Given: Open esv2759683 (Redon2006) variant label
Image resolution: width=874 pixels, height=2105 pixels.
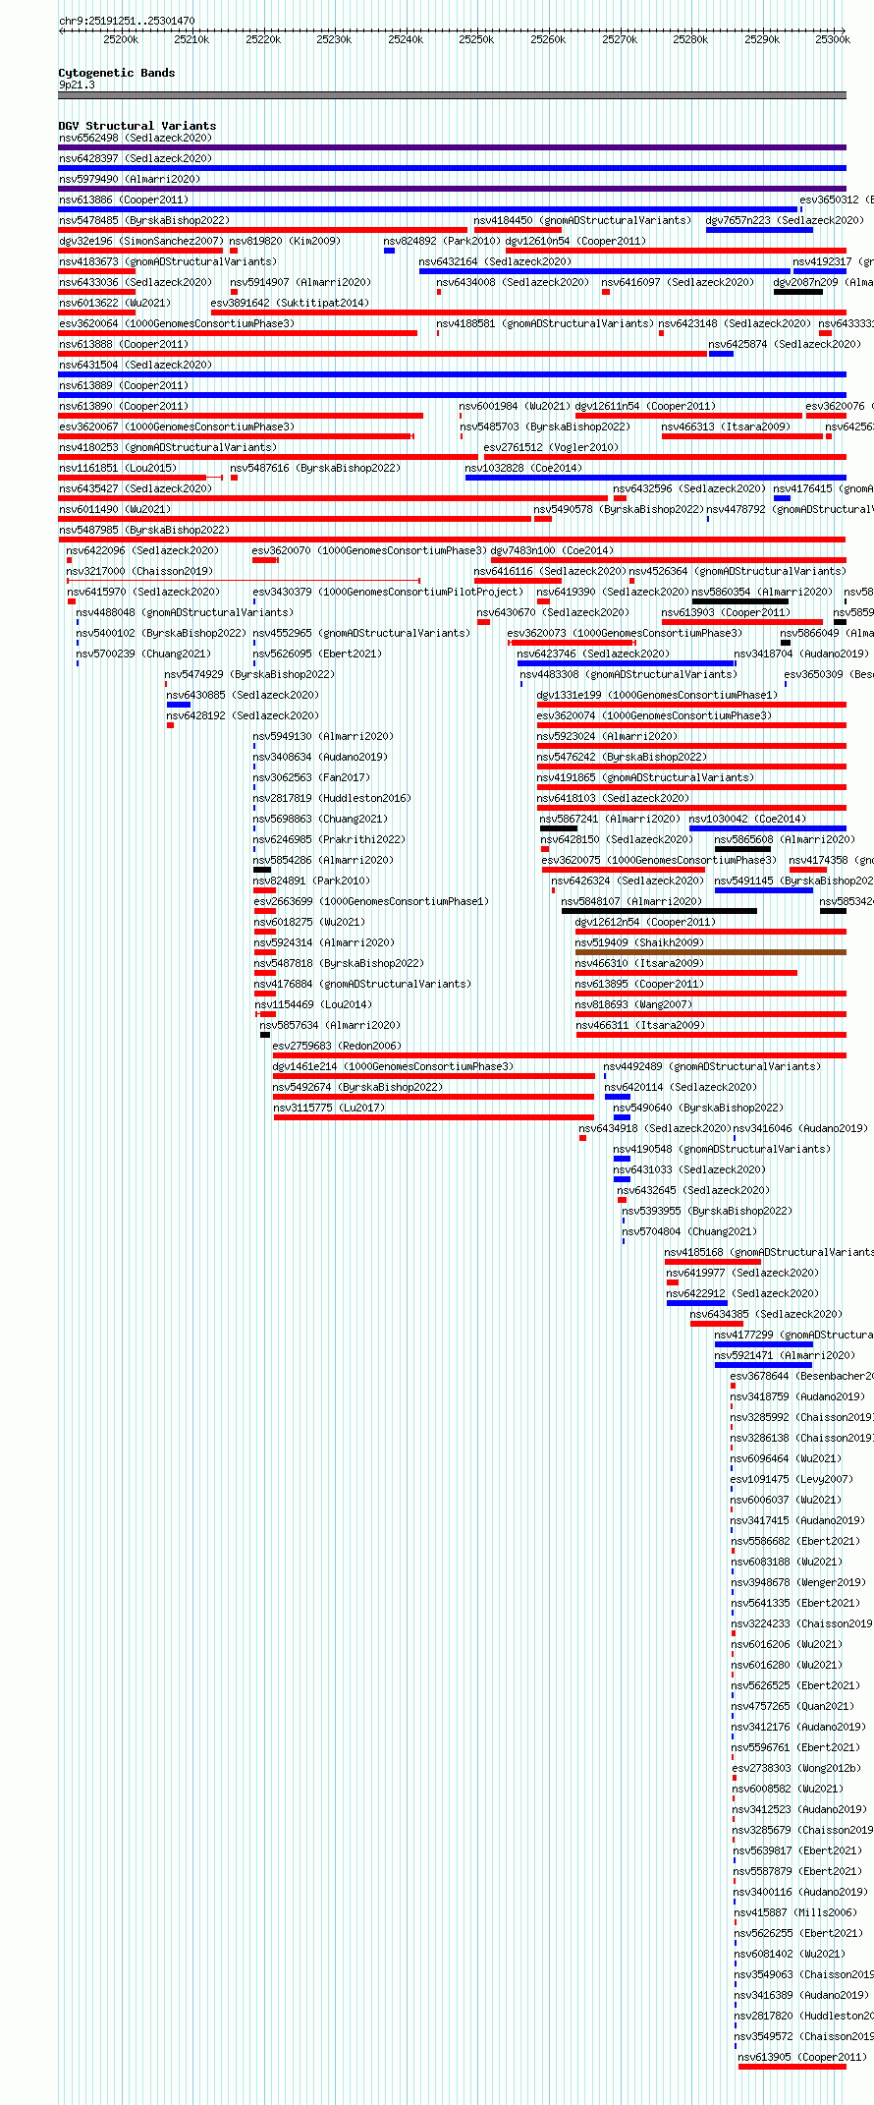Looking at the screenshot, I should [x=337, y=1046].
